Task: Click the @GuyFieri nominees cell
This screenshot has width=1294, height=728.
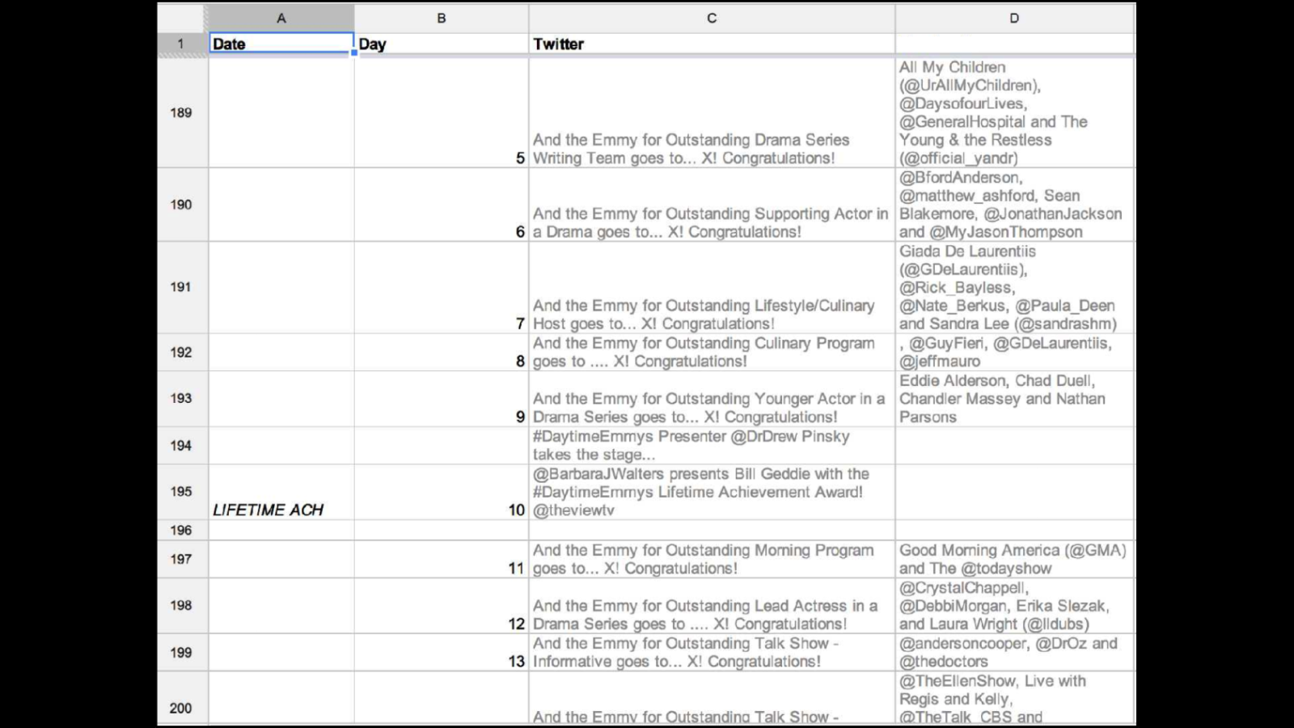Action: tap(1015, 352)
